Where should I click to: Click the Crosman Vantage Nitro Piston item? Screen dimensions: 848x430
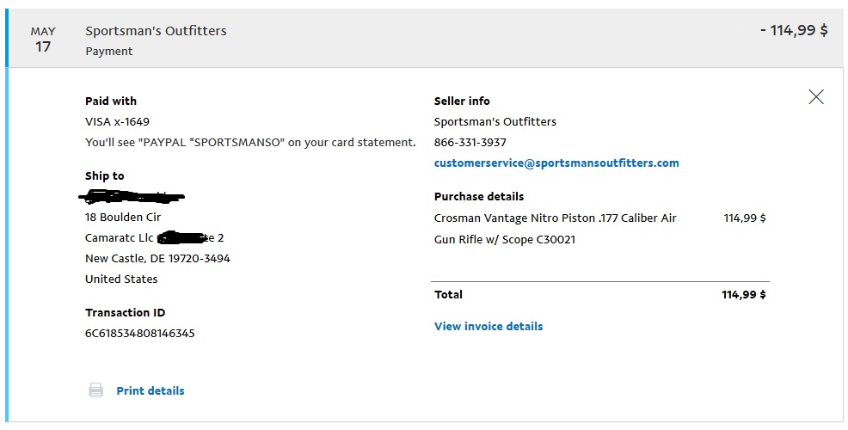[555, 218]
